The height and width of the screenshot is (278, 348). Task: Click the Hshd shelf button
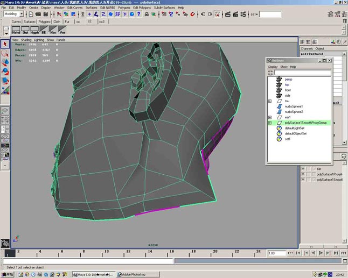click(16, 30)
